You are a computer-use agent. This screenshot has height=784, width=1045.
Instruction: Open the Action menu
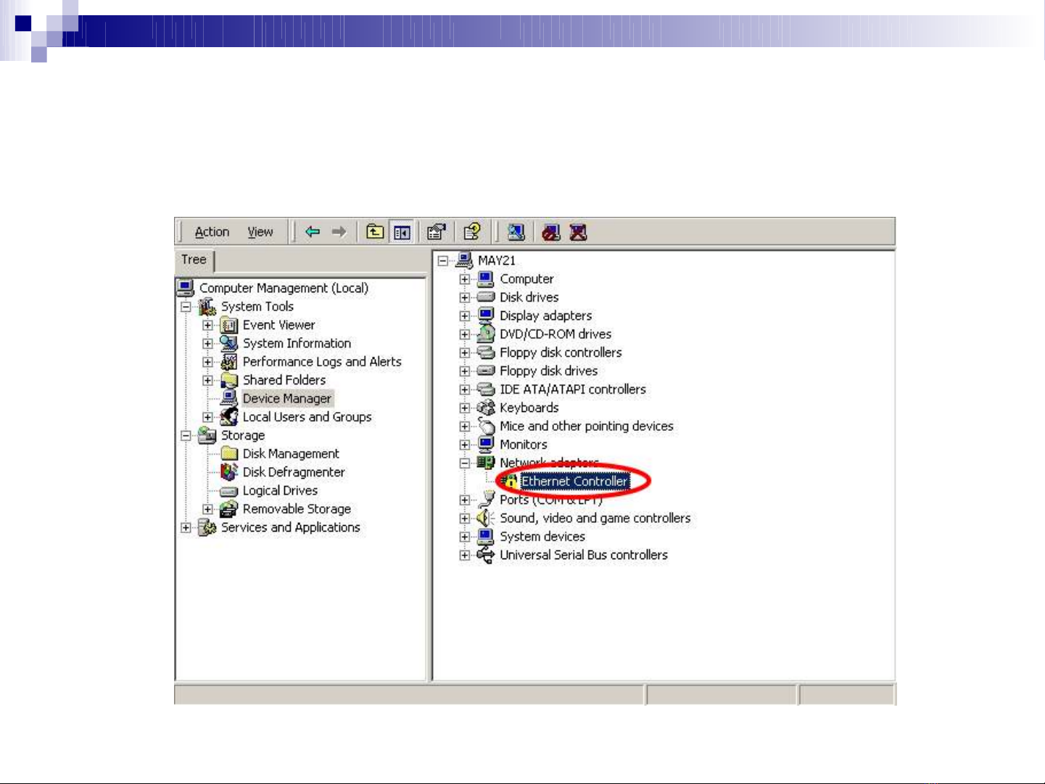212,232
